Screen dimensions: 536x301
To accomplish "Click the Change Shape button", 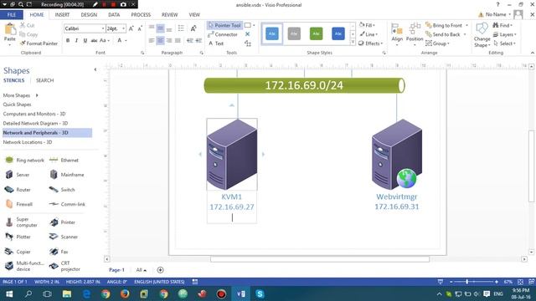I will (x=482, y=35).
